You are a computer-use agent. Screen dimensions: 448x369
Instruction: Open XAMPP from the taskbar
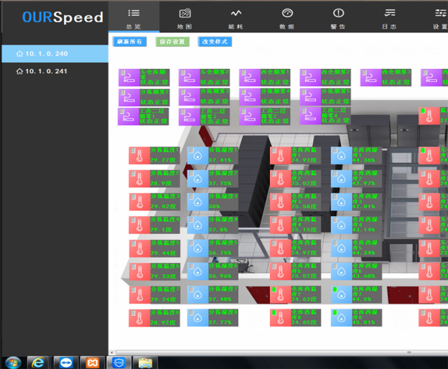(x=91, y=363)
